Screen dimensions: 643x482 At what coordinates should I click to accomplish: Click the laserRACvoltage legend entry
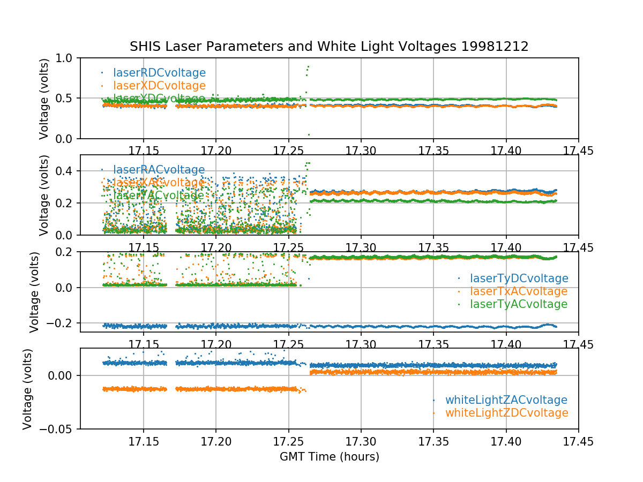[159, 170]
